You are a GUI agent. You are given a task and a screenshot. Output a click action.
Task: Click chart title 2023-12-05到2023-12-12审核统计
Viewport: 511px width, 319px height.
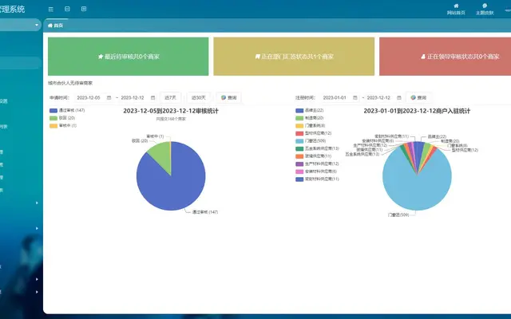[x=171, y=111]
